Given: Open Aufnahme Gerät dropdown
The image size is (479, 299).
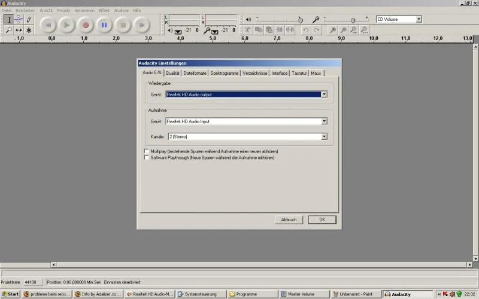Looking at the screenshot, I should (324, 121).
